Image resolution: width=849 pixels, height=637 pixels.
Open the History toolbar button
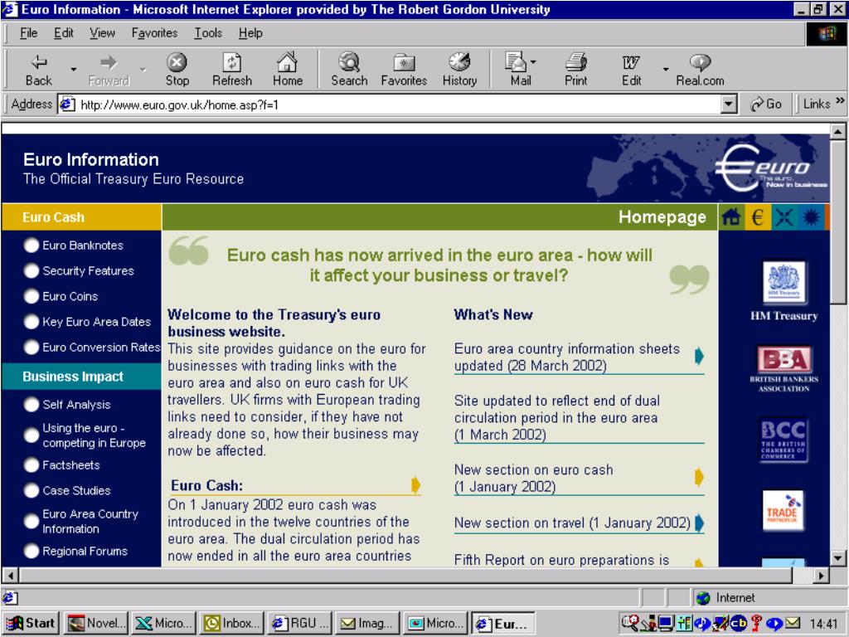point(459,70)
